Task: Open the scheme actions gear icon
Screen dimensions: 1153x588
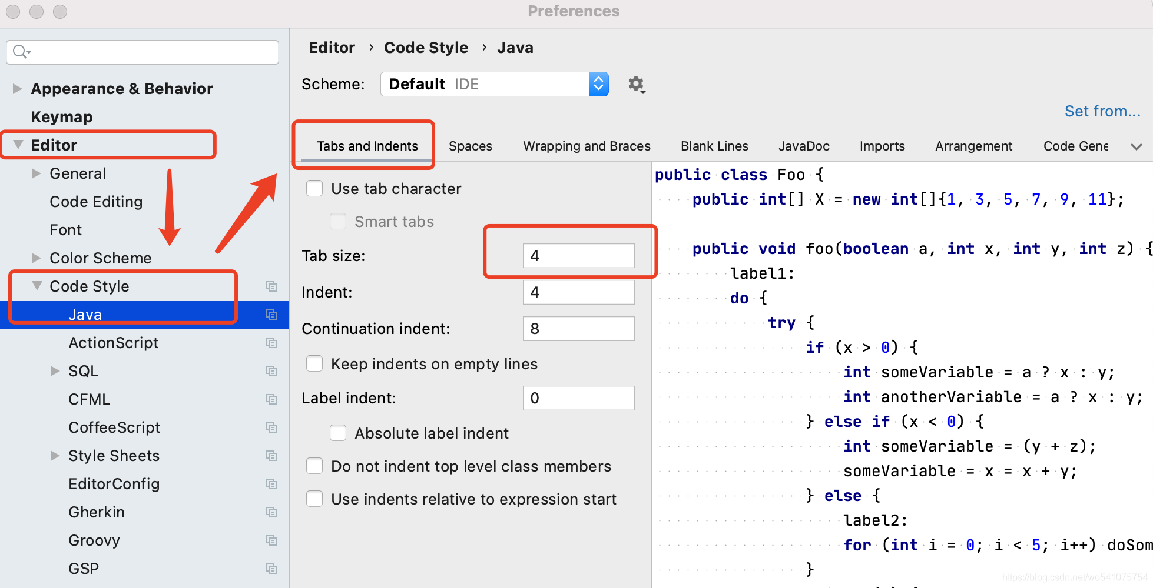Action: click(637, 85)
